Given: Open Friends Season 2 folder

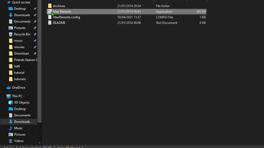Looking at the screenshot, I should tap(26, 60).
